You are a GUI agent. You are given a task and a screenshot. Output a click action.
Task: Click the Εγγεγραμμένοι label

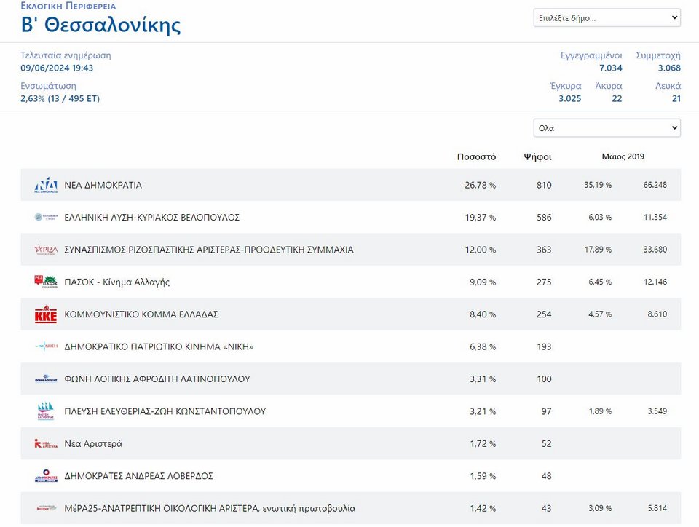[591, 55]
